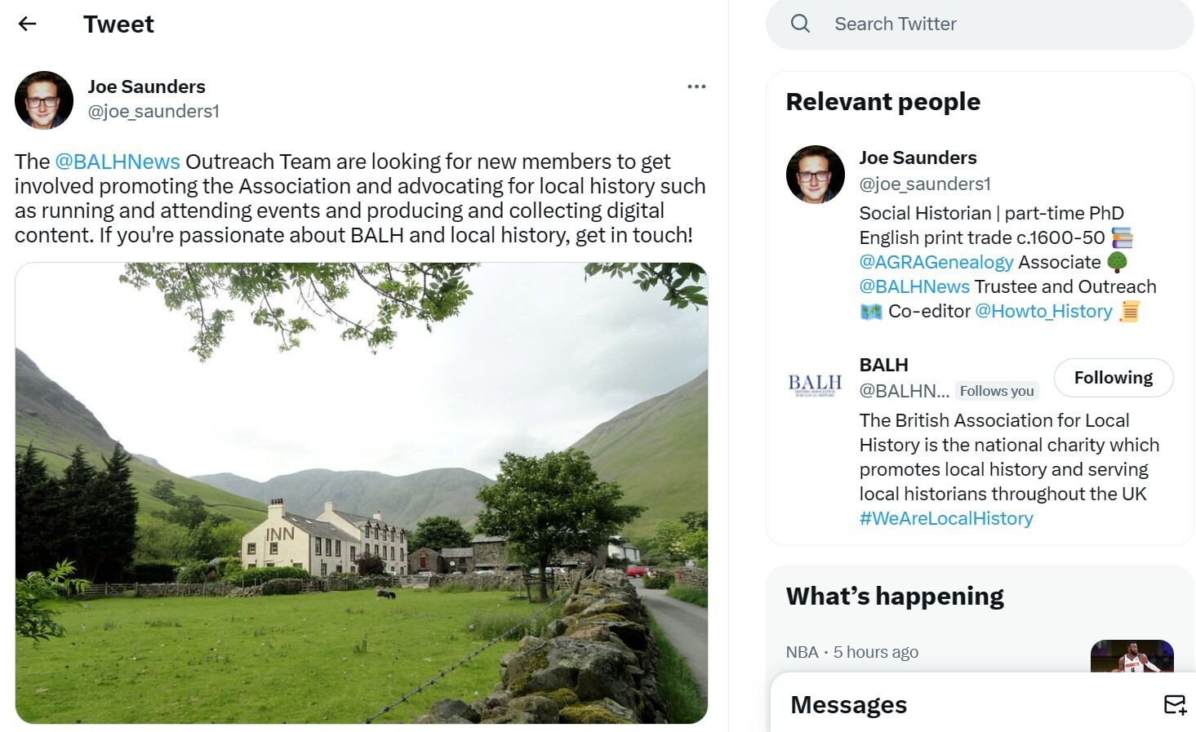Open the NBA 5 hours ago trend

click(852, 652)
